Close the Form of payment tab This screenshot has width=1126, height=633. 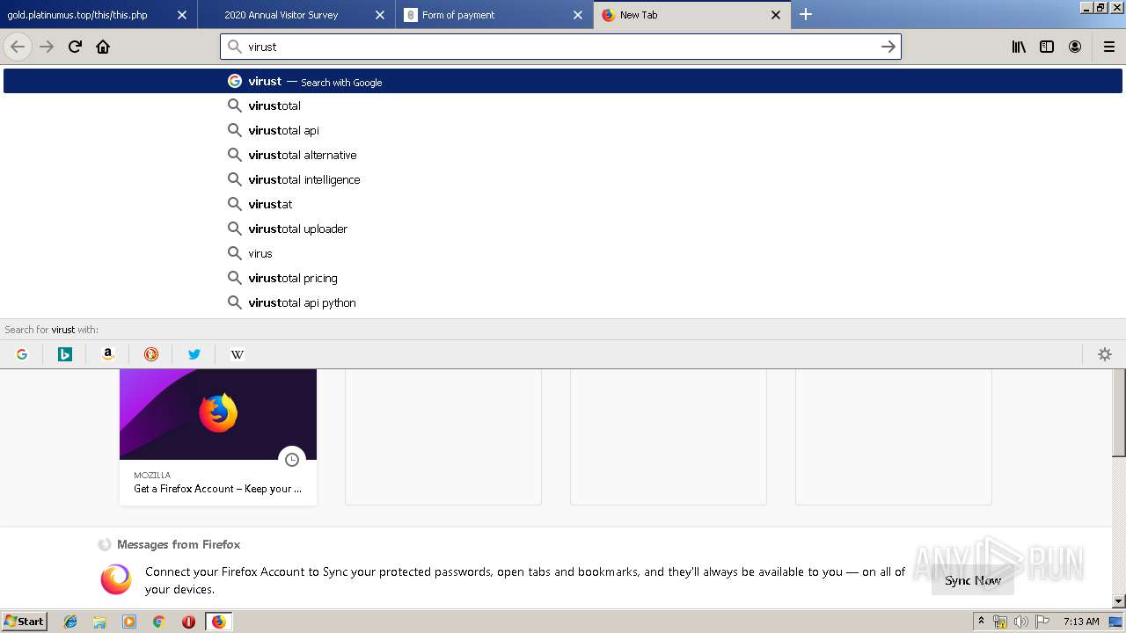[578, 15]
